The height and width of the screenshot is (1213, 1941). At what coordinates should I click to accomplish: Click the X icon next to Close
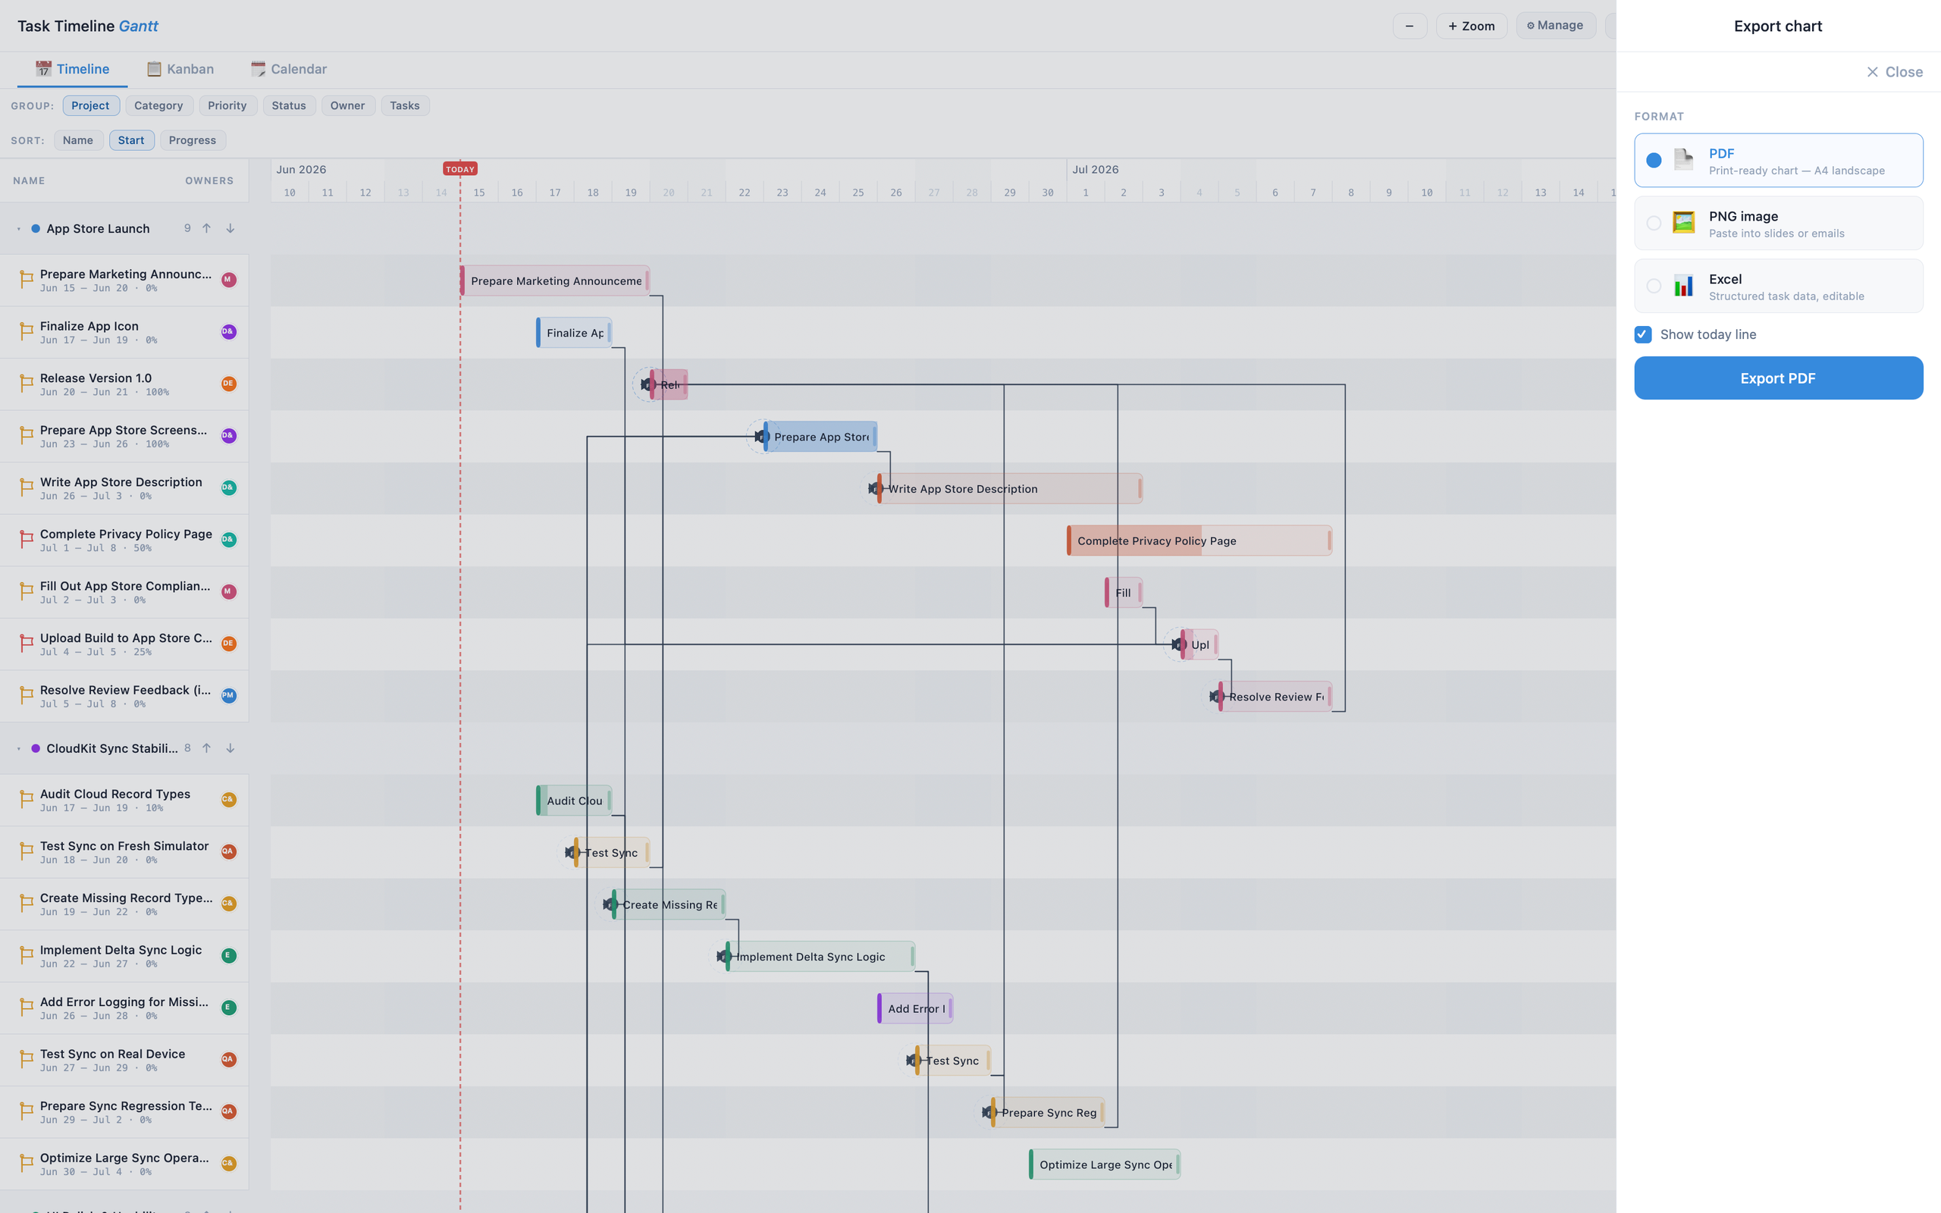[1872, 72]
